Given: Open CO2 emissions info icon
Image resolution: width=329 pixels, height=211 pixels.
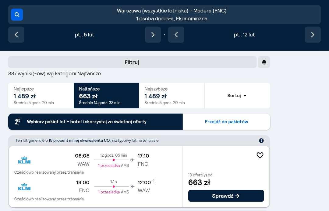Looking at the screenshot, I should [x=261, y=141].
